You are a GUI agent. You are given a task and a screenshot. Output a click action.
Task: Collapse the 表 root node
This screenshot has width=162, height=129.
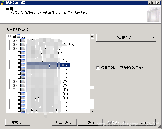9,36
